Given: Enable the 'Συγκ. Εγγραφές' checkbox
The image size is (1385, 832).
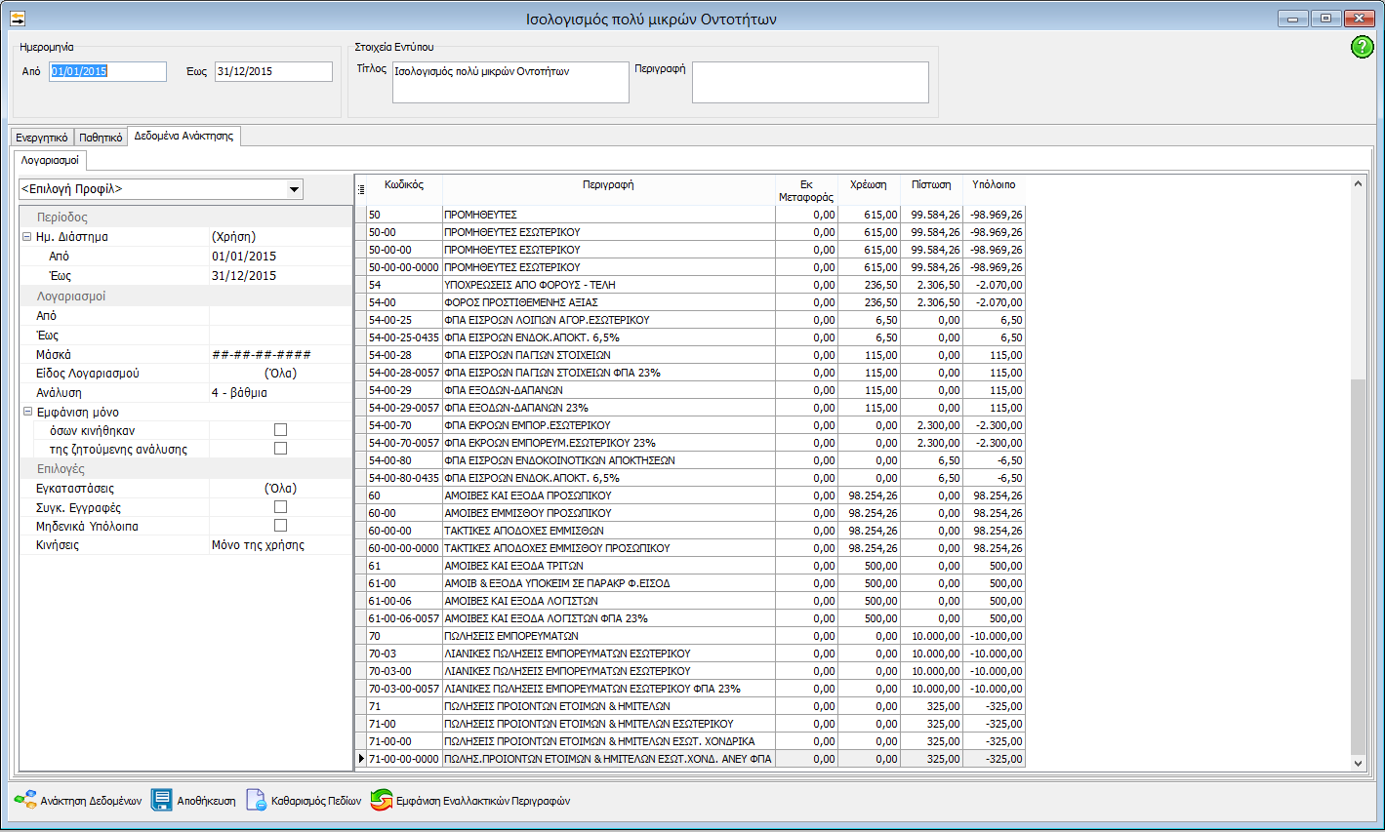Looking at the screenshot, I should click(x=280, y=507).
